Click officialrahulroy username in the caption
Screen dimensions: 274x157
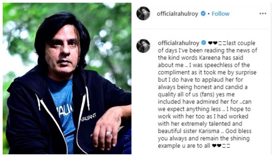178,43
